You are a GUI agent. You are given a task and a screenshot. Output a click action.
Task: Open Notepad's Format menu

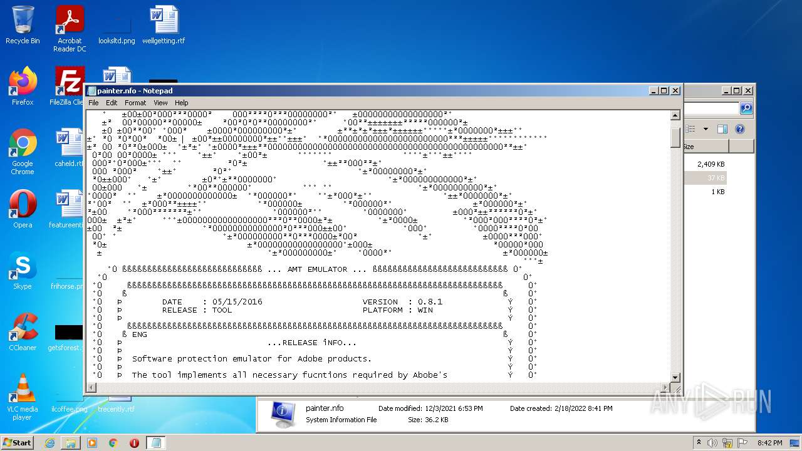135,103
